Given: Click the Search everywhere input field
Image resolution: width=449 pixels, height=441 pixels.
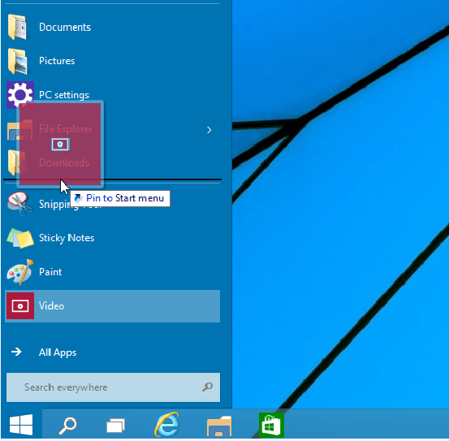Looking at the screenshot, I should pyautogui.click(x=114, y=387).
